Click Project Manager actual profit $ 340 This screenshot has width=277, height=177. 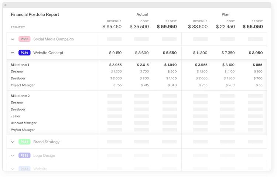coord(172,85)
